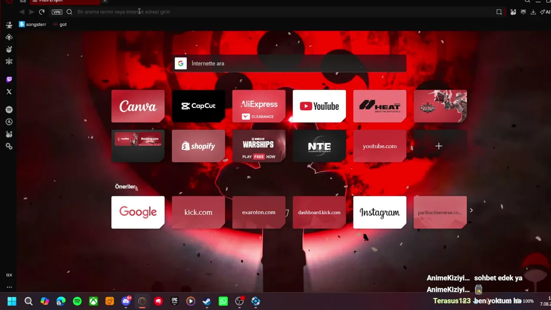The image size is (551, 310).
Task: Open X (Twitter) in the sidebar
Action: tap(9, 92)
